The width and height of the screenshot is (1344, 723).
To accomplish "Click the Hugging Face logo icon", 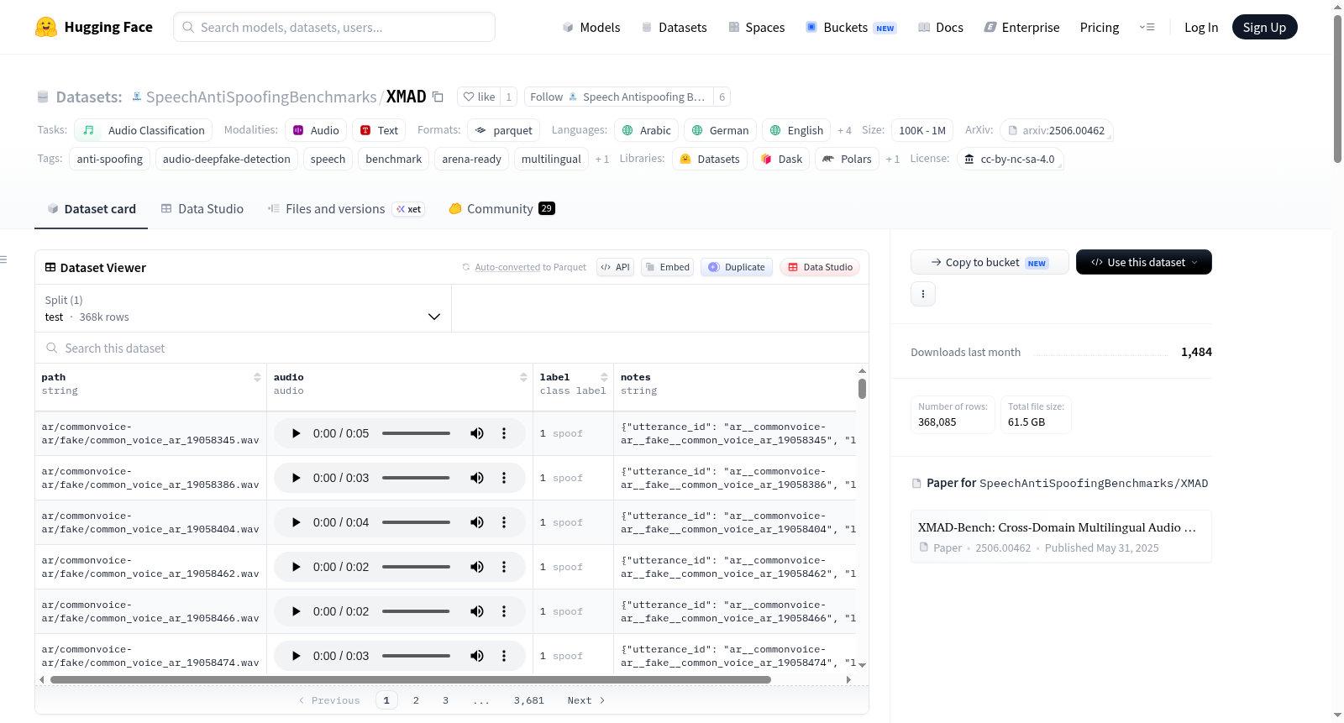I will coord(46,27).
